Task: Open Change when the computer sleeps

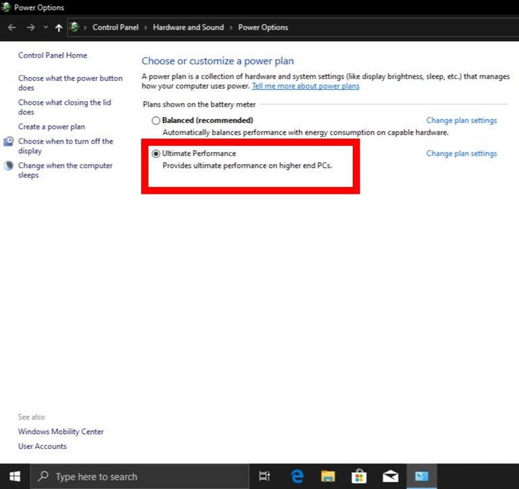Action: click(65, 170)
